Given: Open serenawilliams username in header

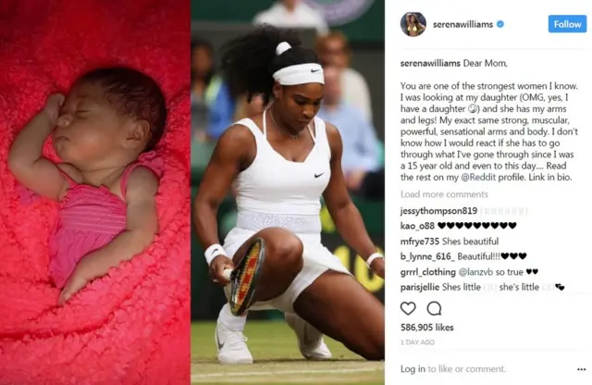Looking at the screenshot, I should pos(462,25).
